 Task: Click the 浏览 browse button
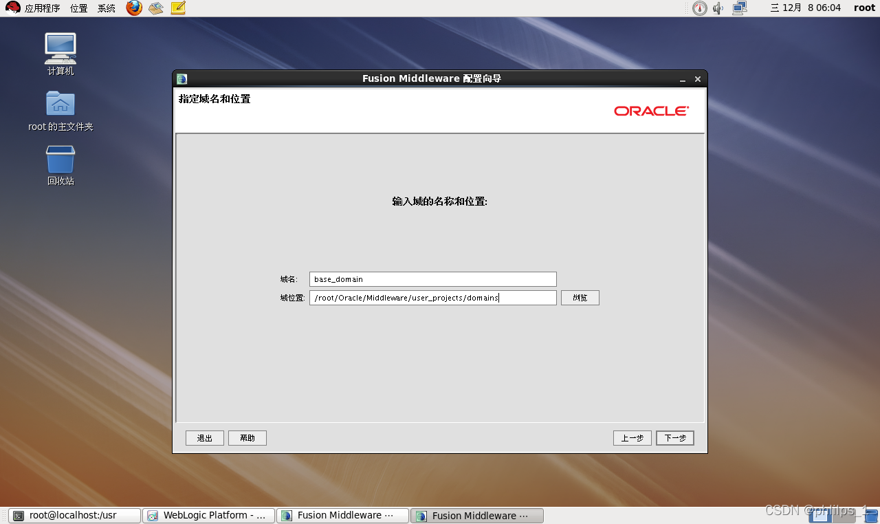point(580,298)
